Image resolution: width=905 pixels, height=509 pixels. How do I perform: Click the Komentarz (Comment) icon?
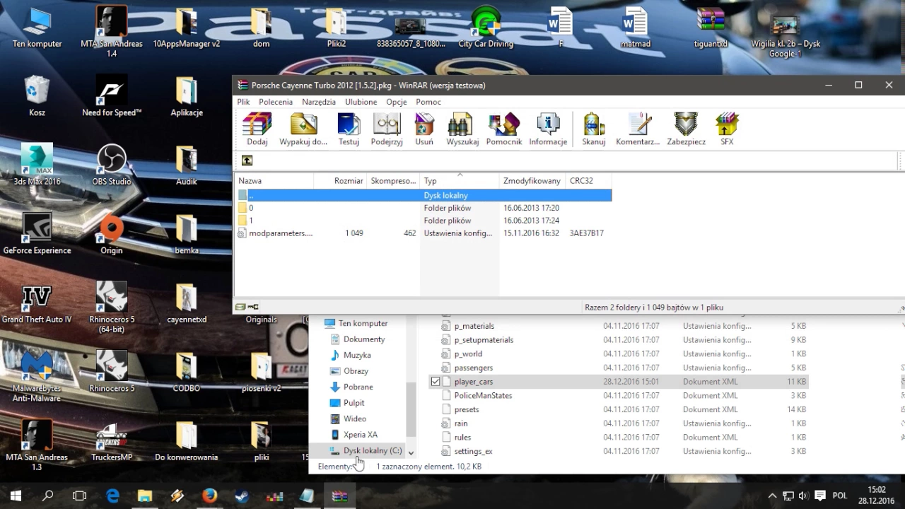coord(638,129)
